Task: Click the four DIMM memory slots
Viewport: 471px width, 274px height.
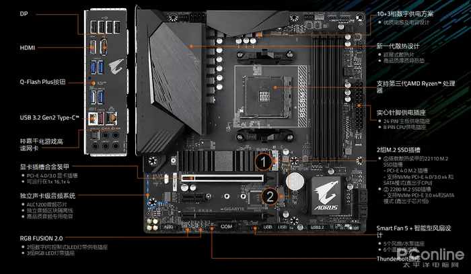Action: (x=327, y=96)
